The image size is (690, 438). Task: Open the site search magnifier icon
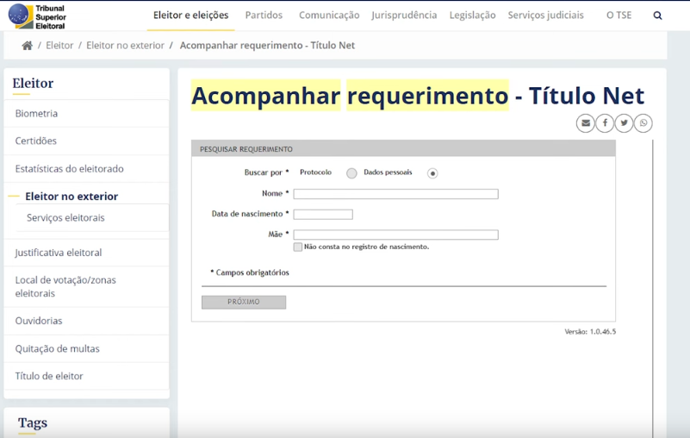[657, 16]
